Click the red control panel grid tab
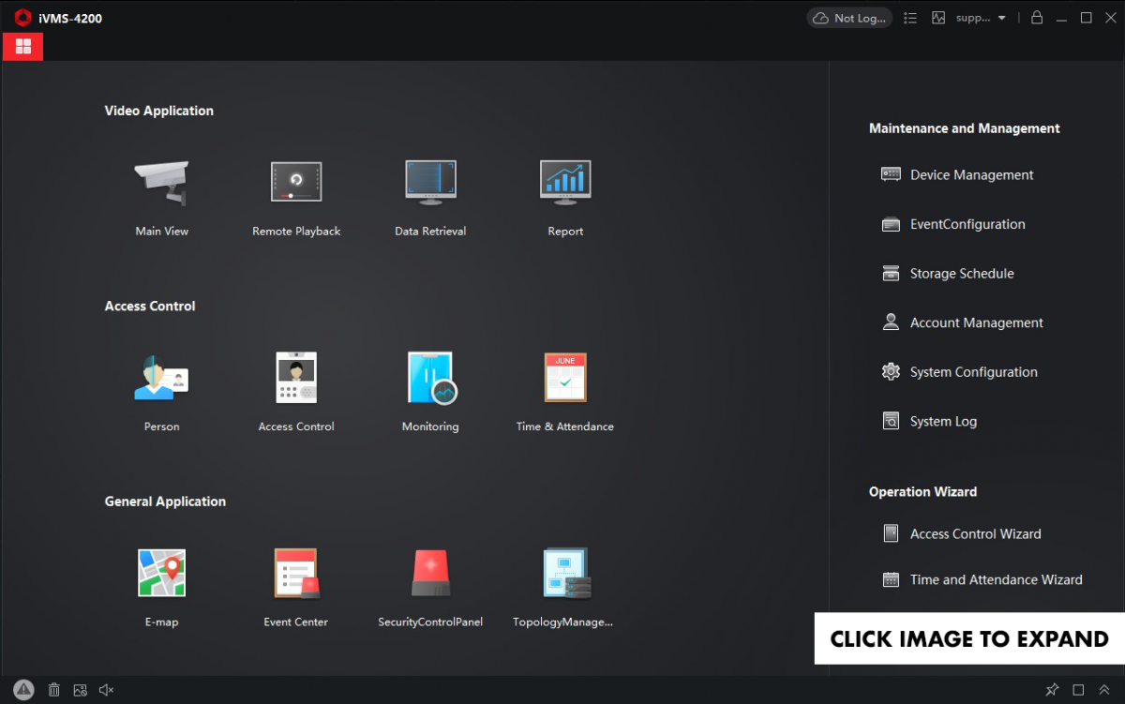This screenshot has height=704, width=1125. 23,46
